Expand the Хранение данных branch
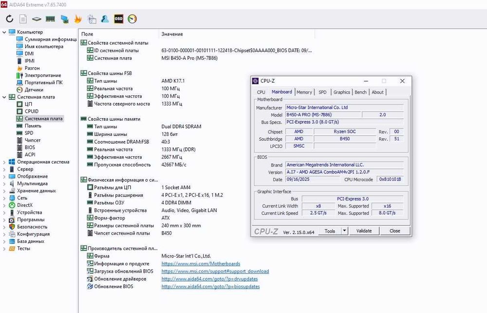 [x=4, y=191]
